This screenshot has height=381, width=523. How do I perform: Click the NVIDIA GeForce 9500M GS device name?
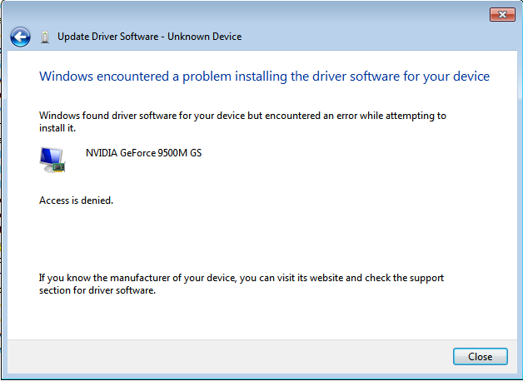[x=144, y=153]
